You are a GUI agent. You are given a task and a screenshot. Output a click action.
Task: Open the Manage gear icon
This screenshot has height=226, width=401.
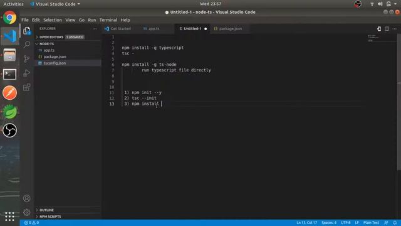coord(26,212)
